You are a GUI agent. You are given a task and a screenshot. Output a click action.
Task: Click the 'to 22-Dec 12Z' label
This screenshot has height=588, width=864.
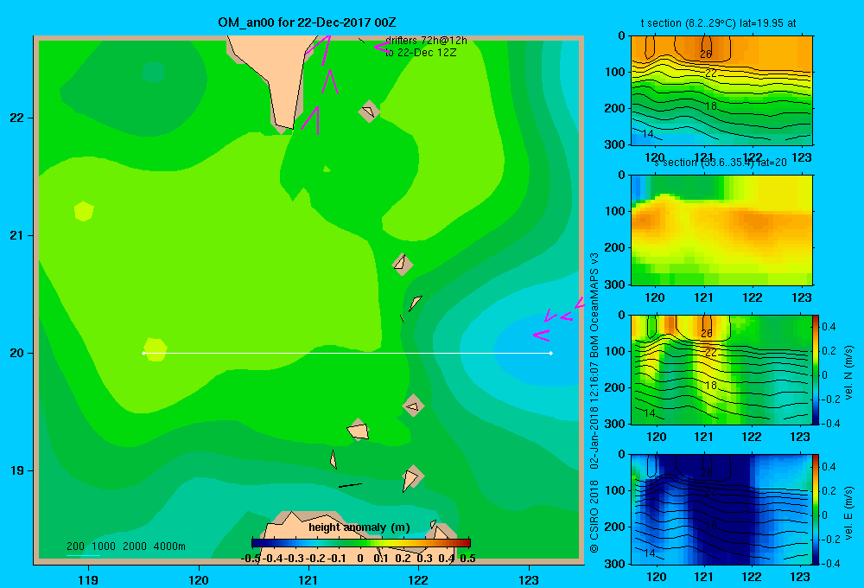pos(421,53)
